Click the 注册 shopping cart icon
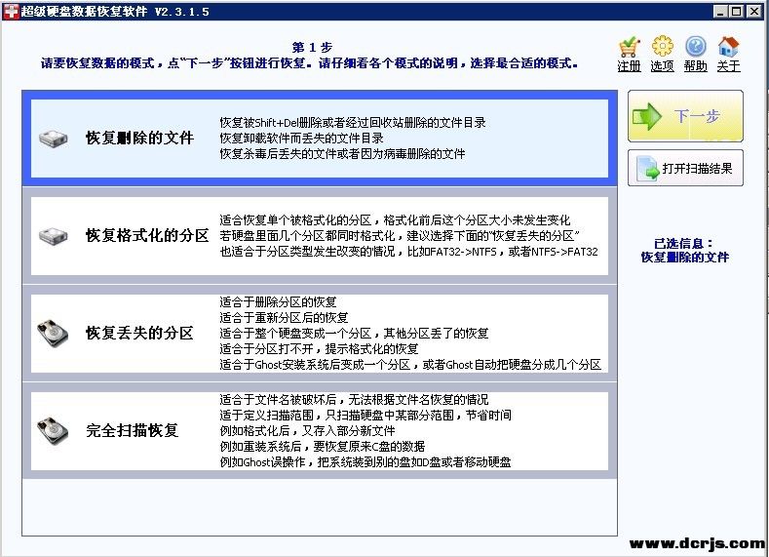 click(x=630, y=46)
